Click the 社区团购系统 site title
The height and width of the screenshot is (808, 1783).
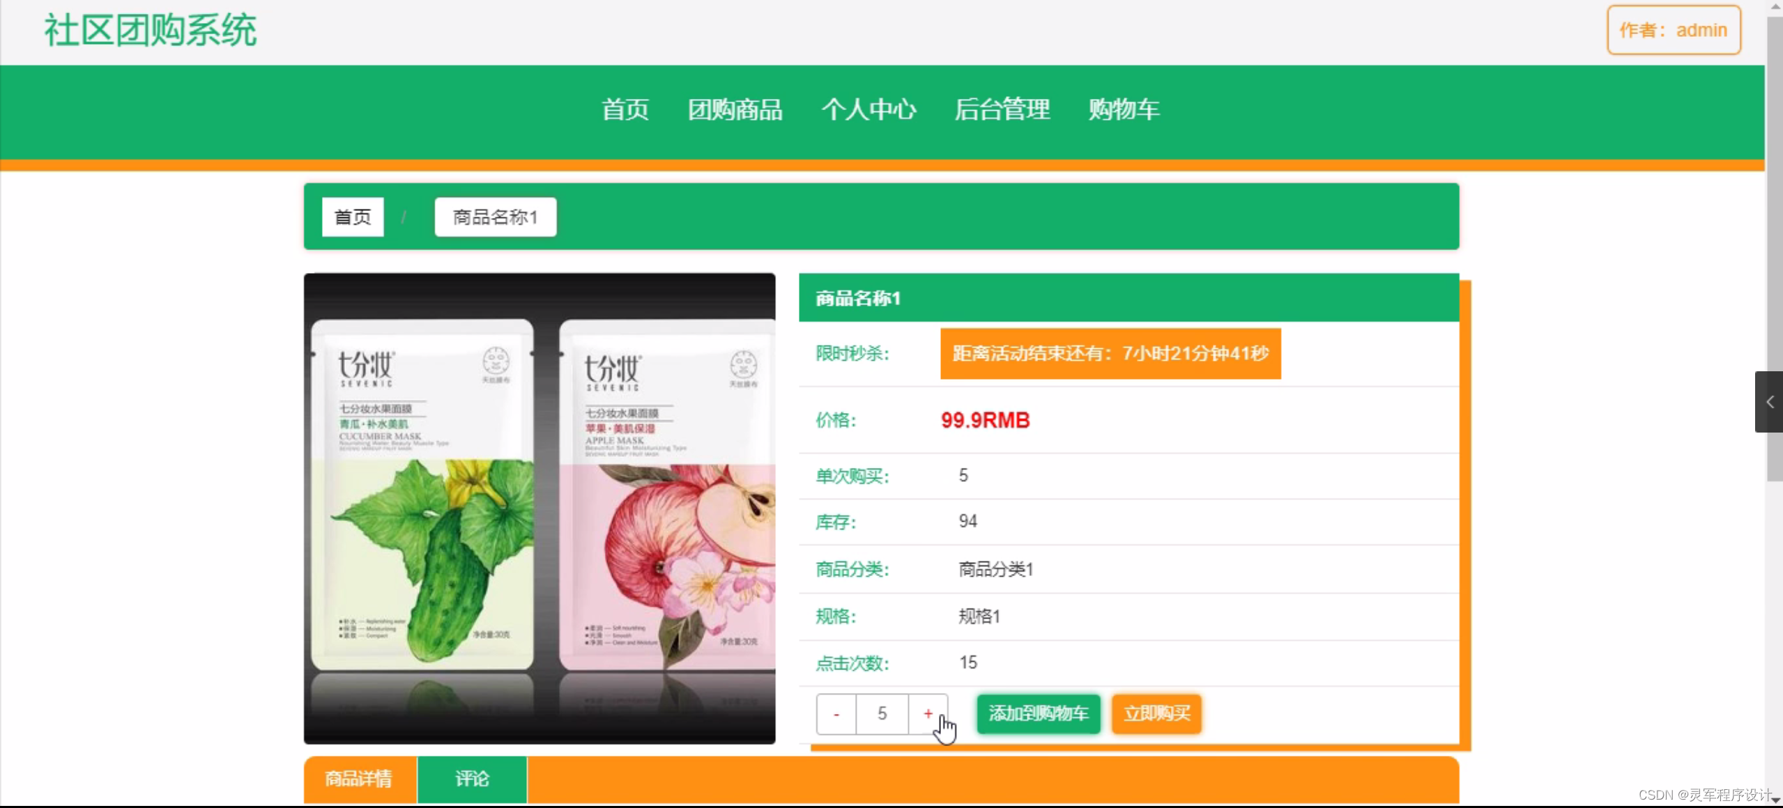pos(151,31)
